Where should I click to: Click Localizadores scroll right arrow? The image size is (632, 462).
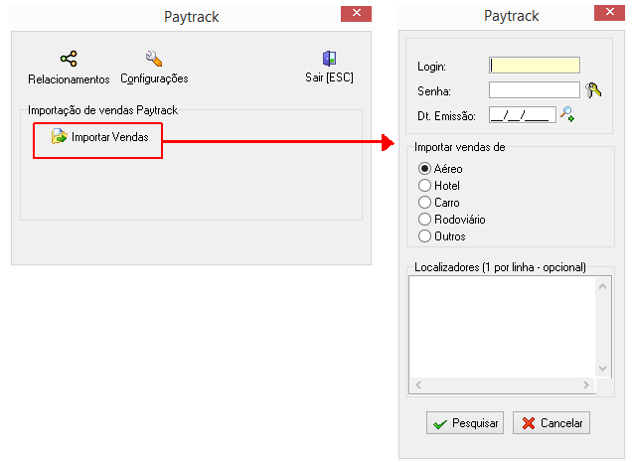pyautogui.click(x=586, y=385)
